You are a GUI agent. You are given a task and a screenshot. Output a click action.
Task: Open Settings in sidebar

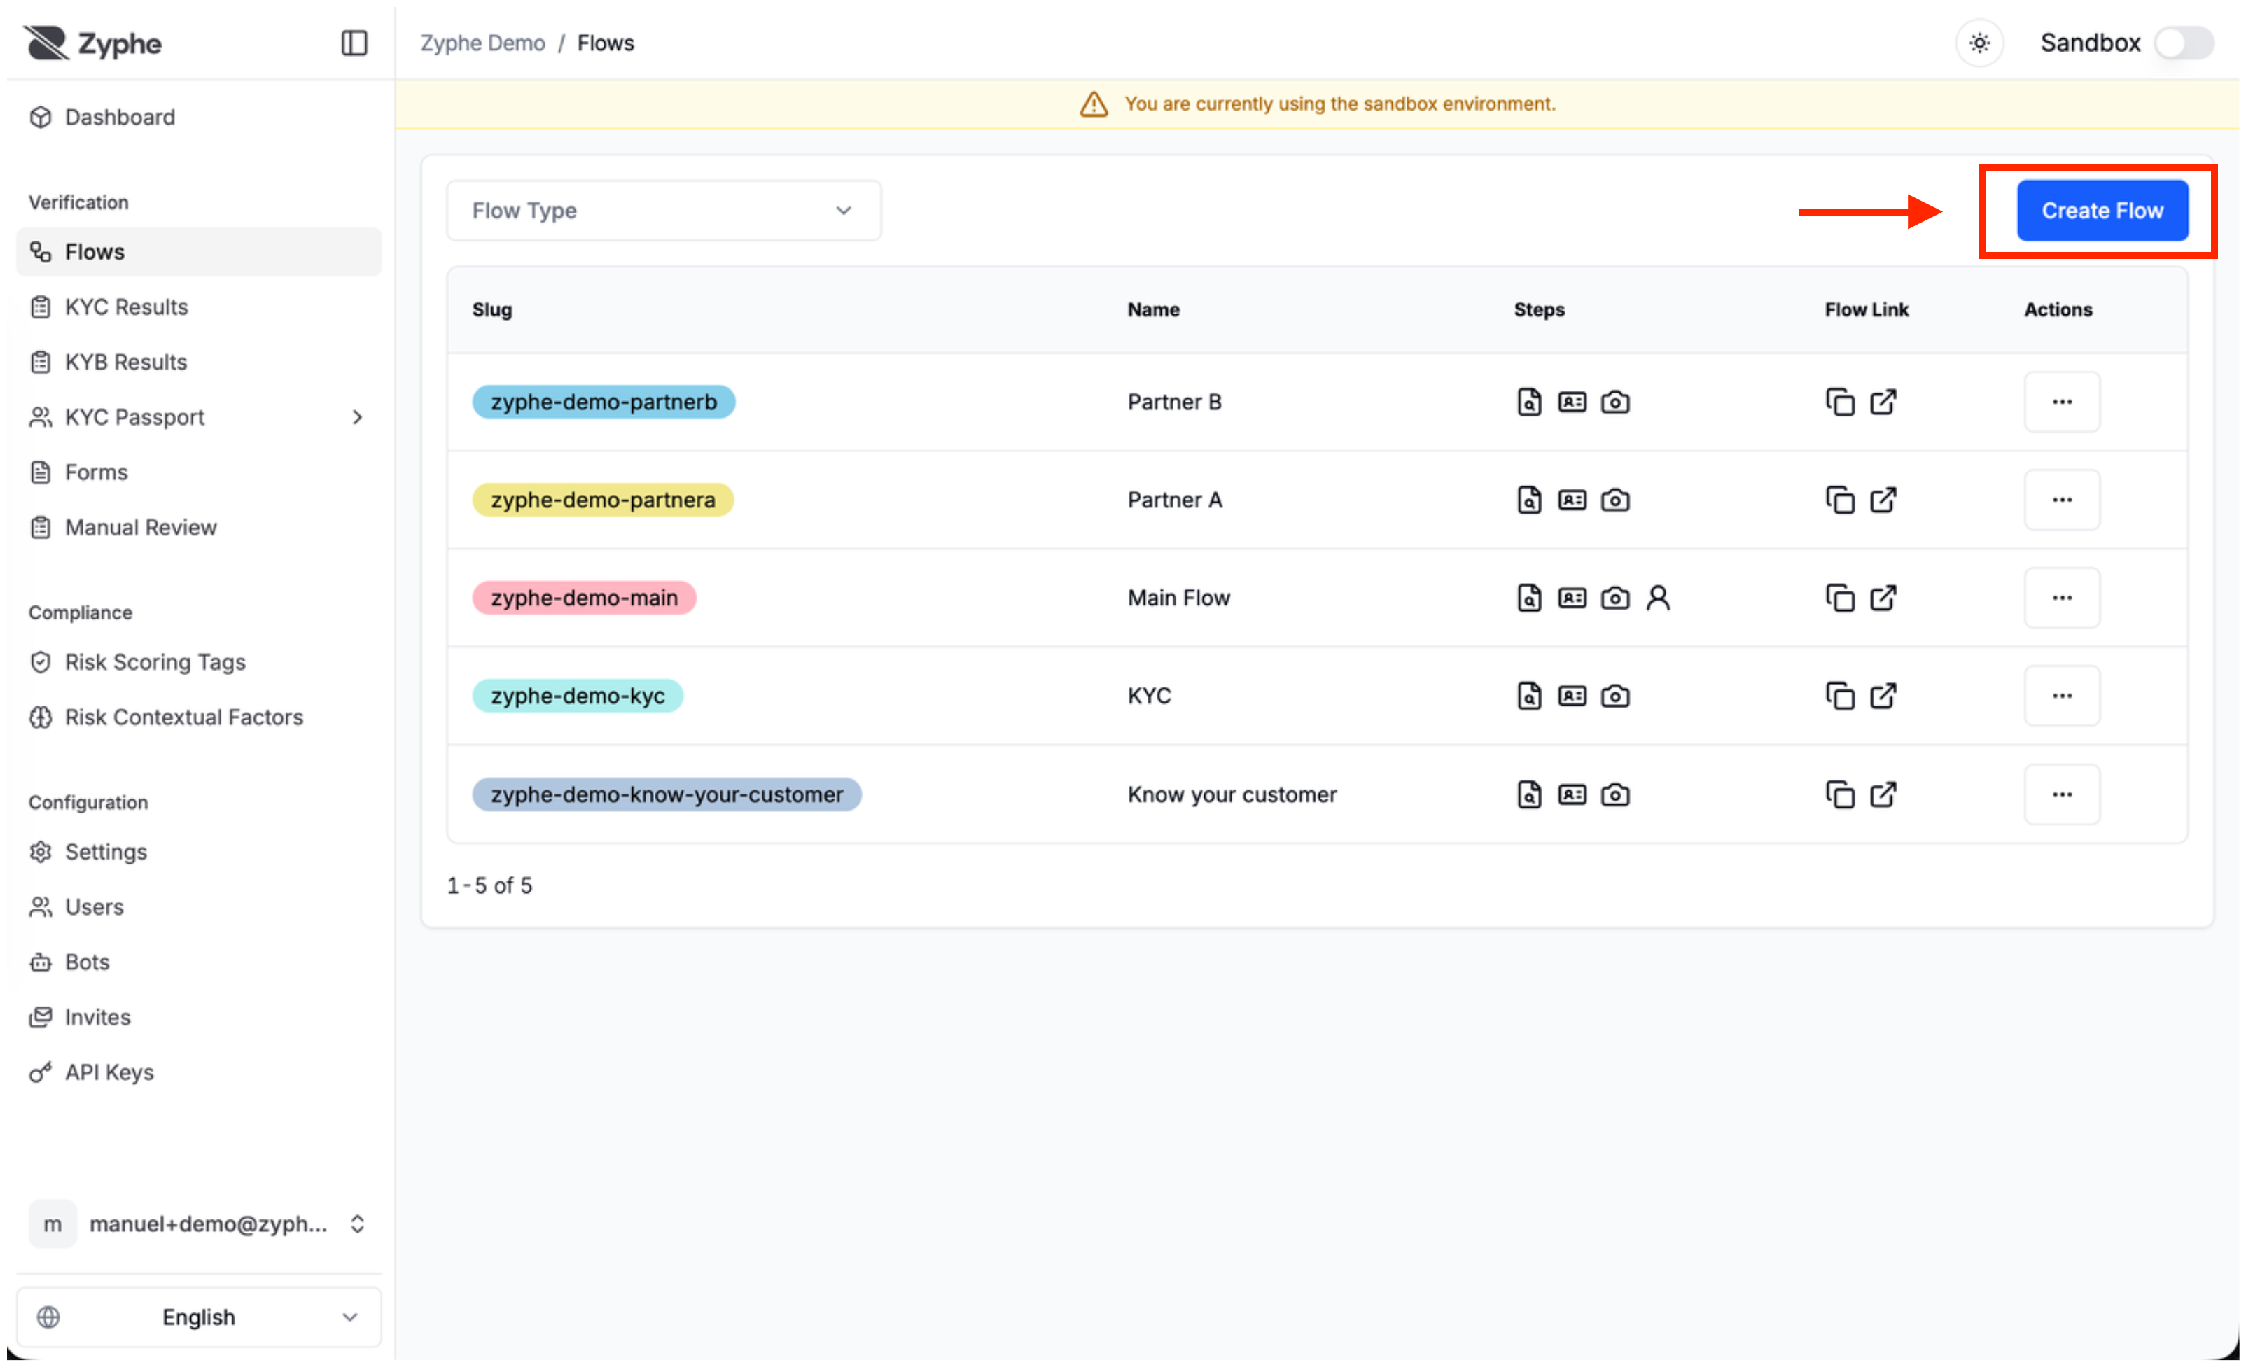pos(199,851)
